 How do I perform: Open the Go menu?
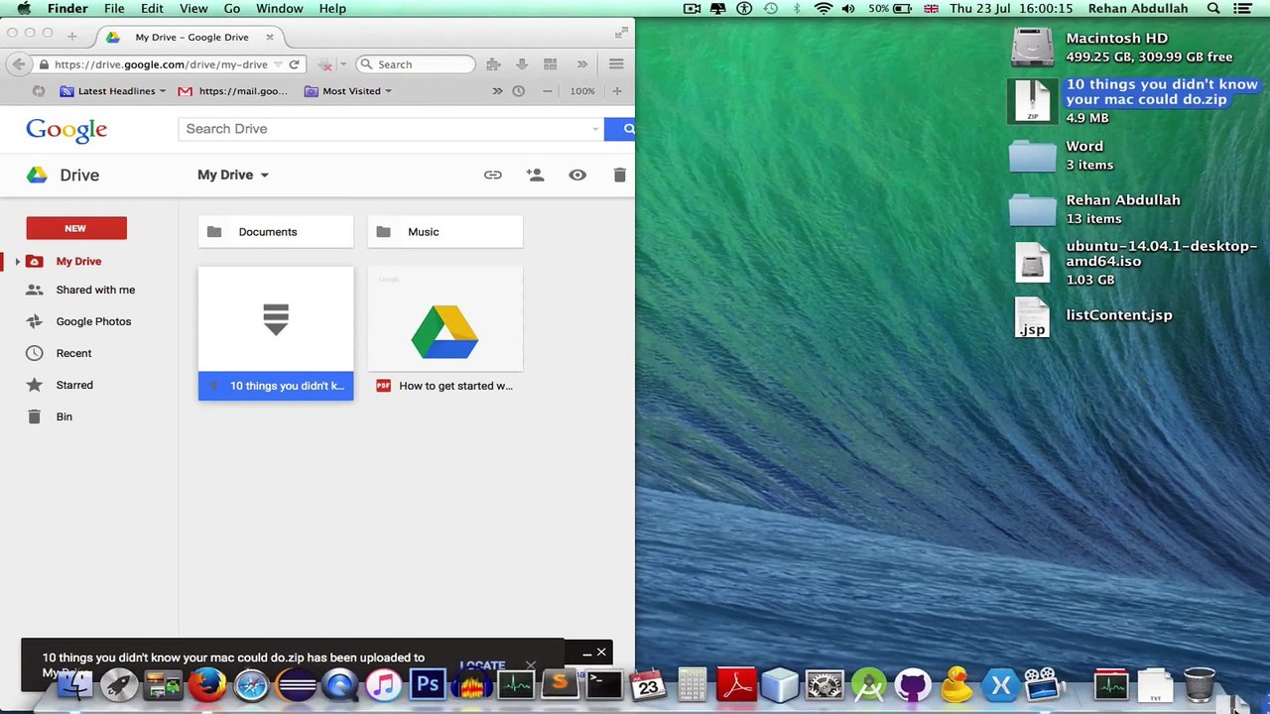[232, 8]
